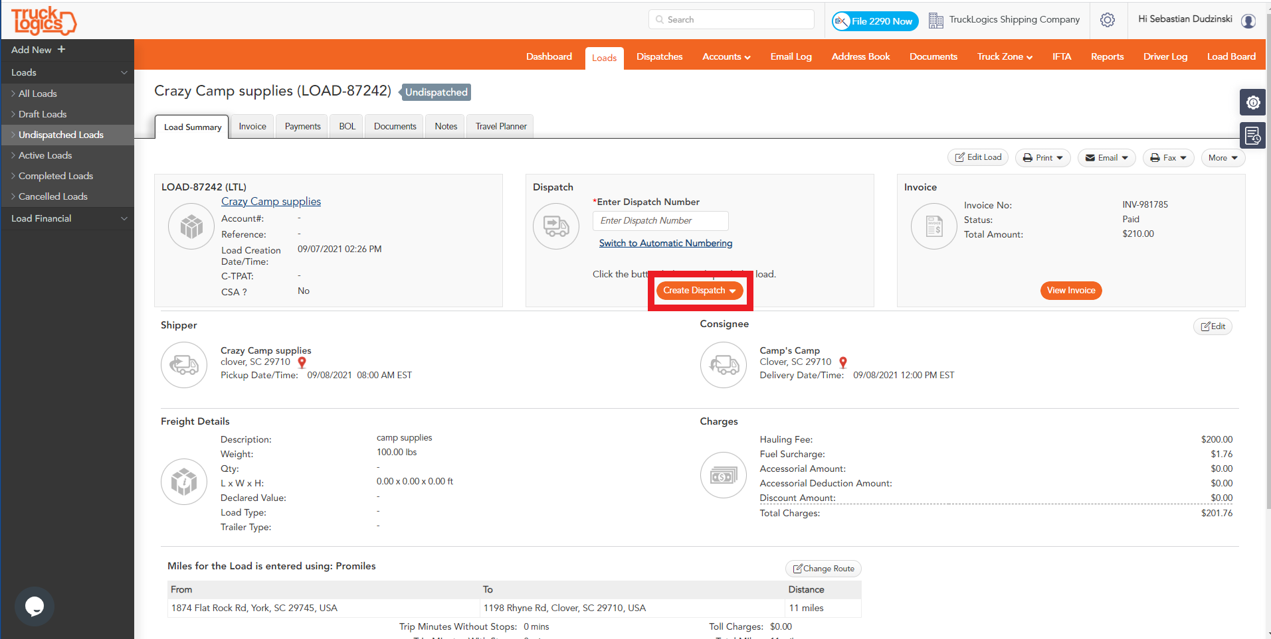Open the checklist side panel icon
This screenshot has height=639, width=1271.
1252,135
